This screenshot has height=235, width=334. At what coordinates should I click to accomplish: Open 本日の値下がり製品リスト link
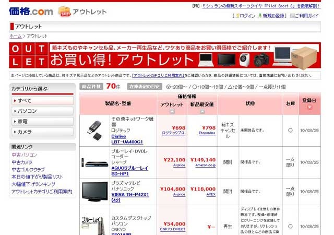click(x=37, y=177)
